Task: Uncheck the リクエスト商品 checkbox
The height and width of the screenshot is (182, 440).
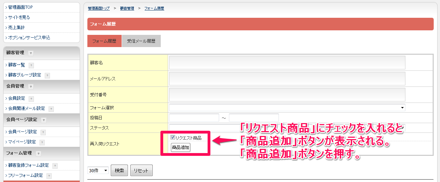Action: click(x=173, y=138)
